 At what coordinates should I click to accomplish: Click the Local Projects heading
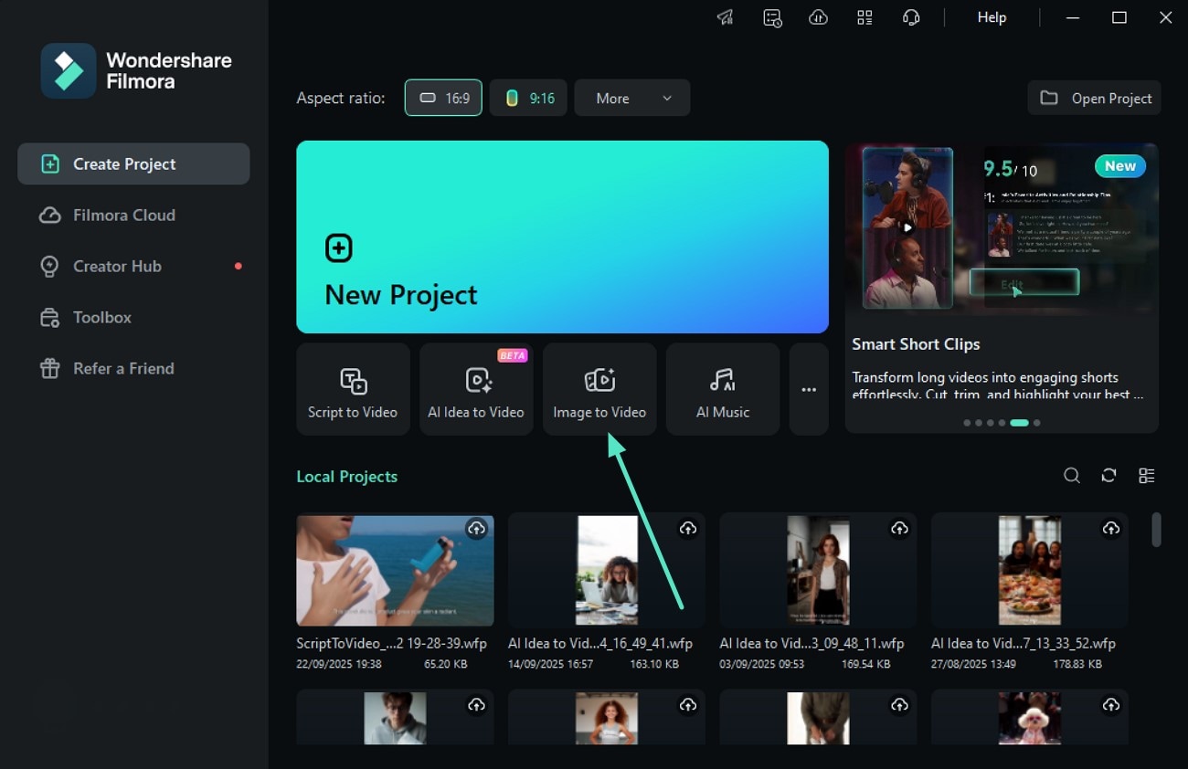pyautogui.click(x=347, y=477)
